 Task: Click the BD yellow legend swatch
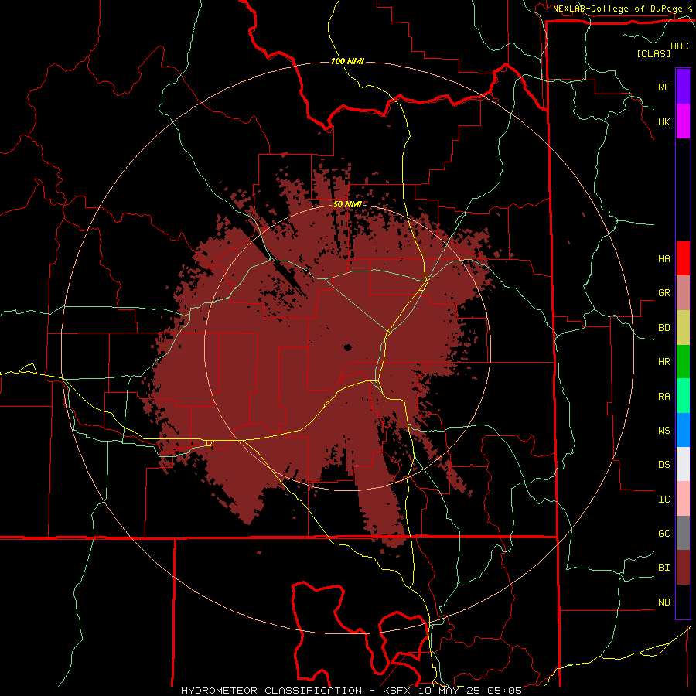tap(683, 328)
